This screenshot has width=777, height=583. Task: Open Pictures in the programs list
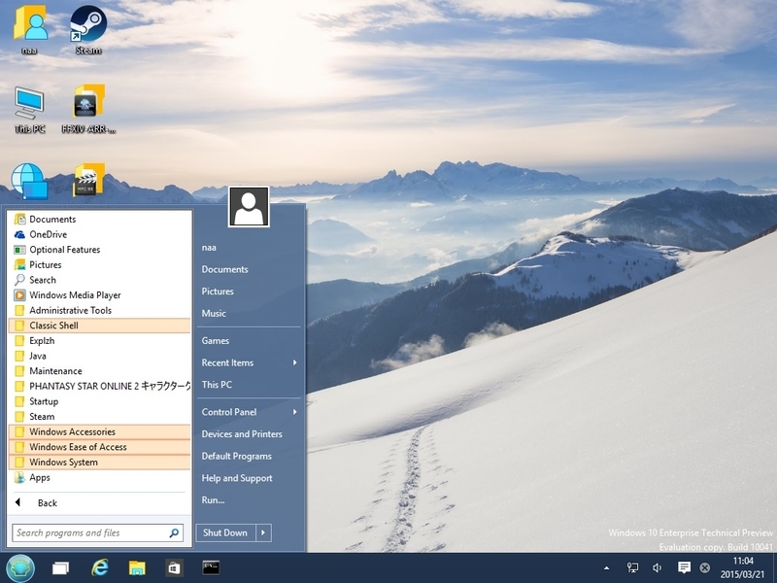[x=99, y=264]
